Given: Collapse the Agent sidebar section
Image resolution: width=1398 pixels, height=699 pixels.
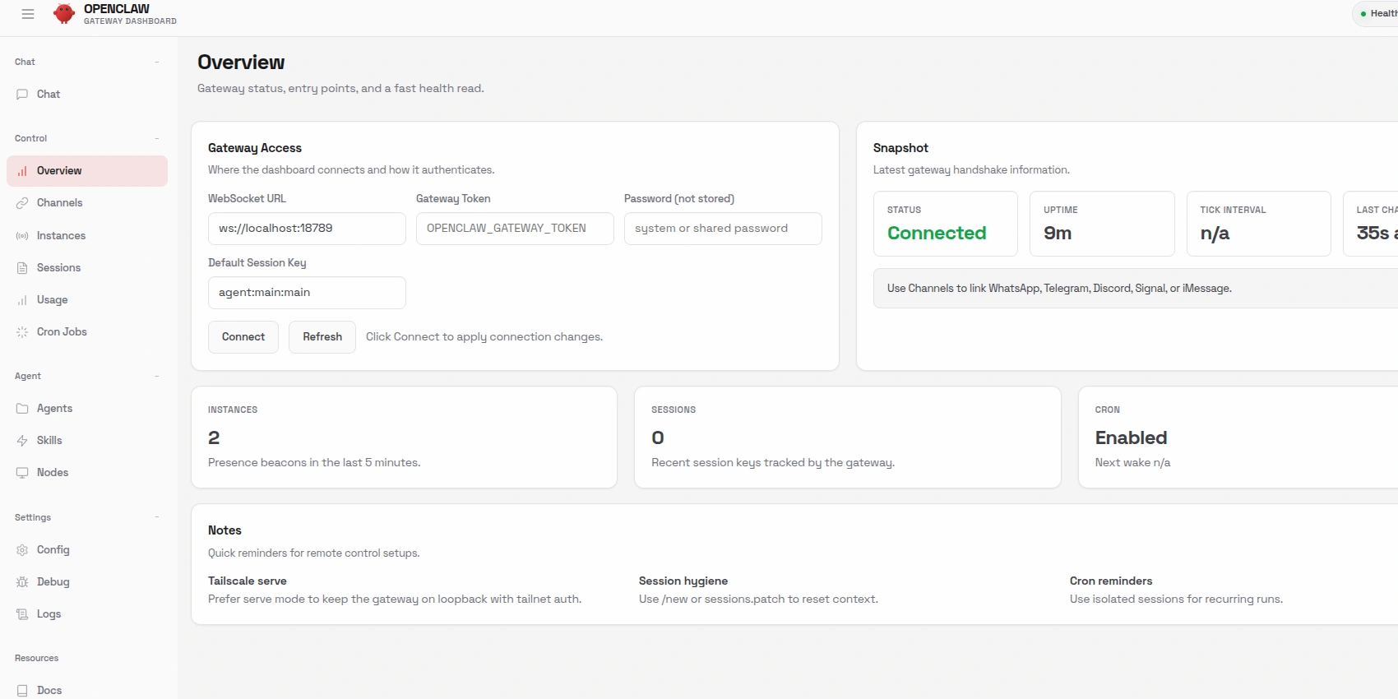Looking at the screenshot, I should pyautogui.click(x=156, y=377).
